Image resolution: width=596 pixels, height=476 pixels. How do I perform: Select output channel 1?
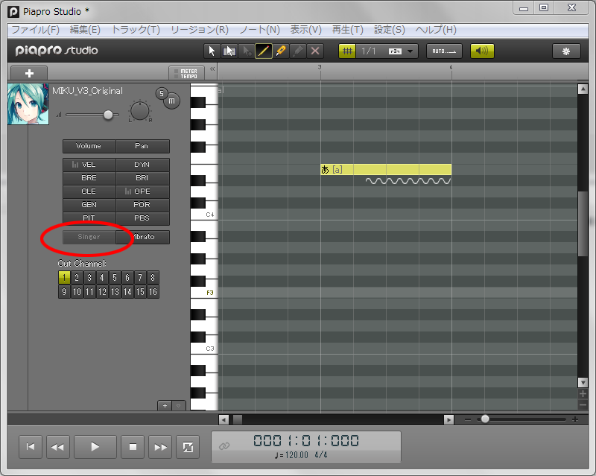point(64,278)
